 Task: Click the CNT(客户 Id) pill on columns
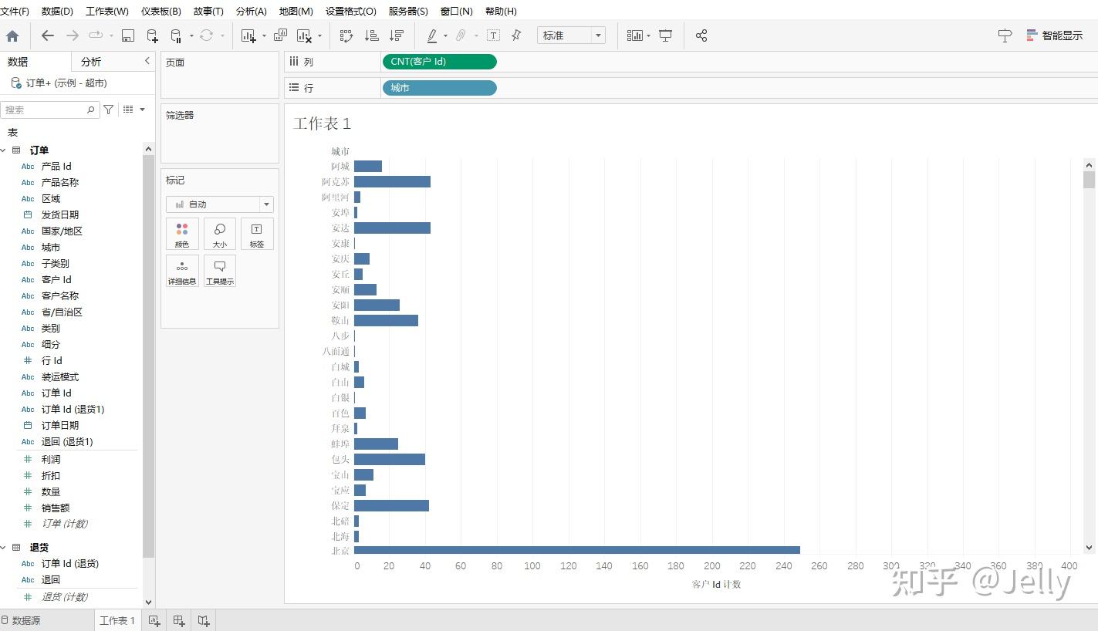tap(439, 62)
